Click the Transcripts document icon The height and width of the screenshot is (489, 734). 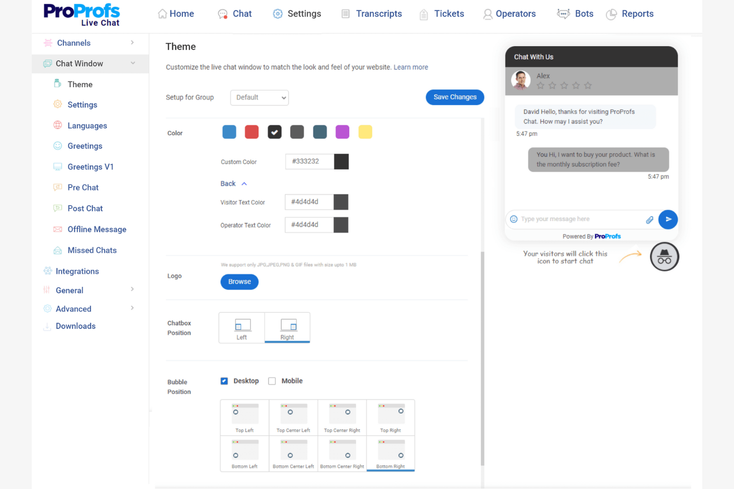[x=346, y=14]
